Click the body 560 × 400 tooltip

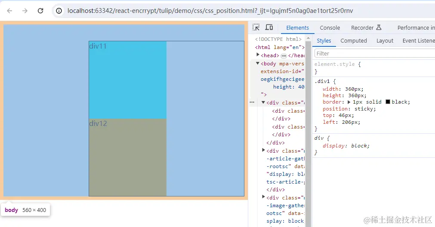click(x=25, y=210)
